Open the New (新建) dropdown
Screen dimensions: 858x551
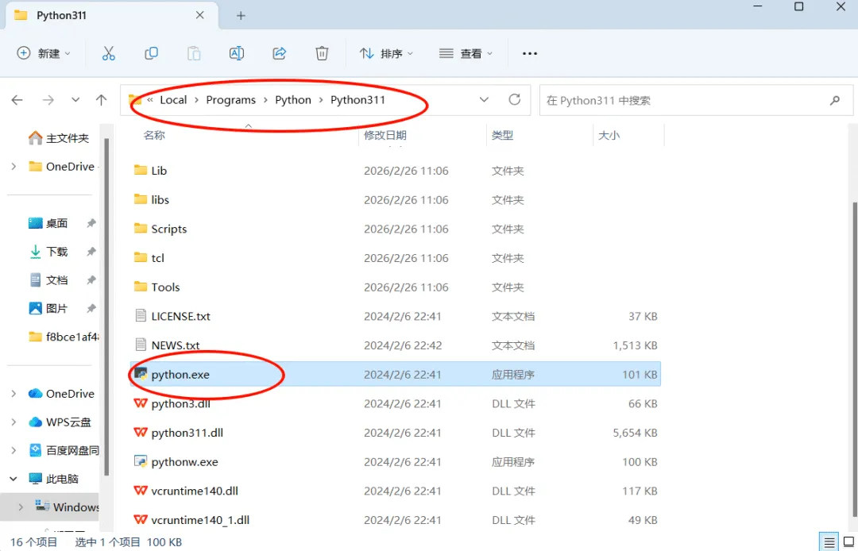pyautogui.click(x=44, y=53)
